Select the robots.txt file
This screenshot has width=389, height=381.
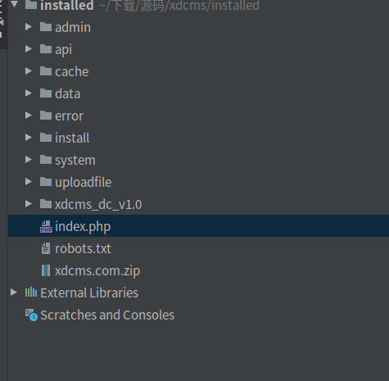[x=83, y=248]
